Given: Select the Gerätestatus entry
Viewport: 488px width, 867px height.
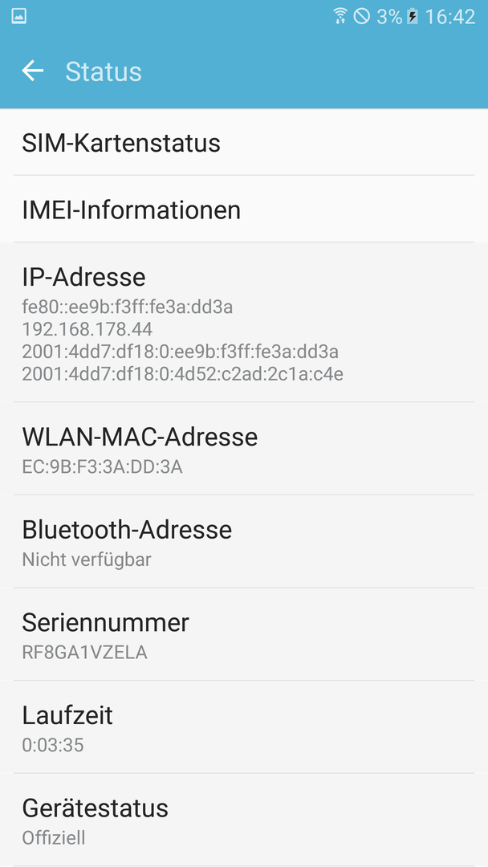Looking at the screenshot, I should (x=244, y=820).
